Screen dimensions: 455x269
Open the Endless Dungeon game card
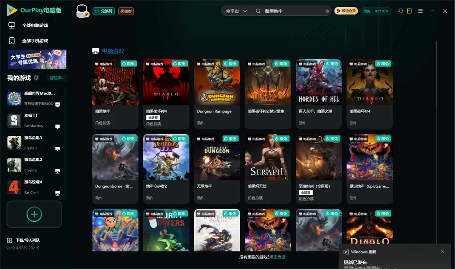coord(217,169)
